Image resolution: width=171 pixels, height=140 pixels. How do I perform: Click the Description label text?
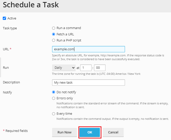(x=11, y=82)
